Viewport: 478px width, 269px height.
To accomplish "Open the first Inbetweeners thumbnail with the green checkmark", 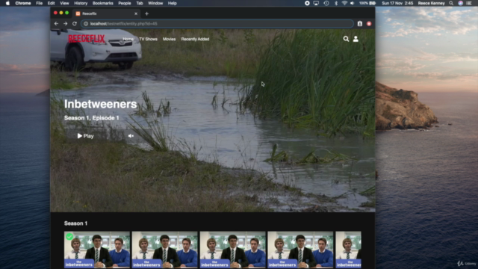I will point(97,250).
